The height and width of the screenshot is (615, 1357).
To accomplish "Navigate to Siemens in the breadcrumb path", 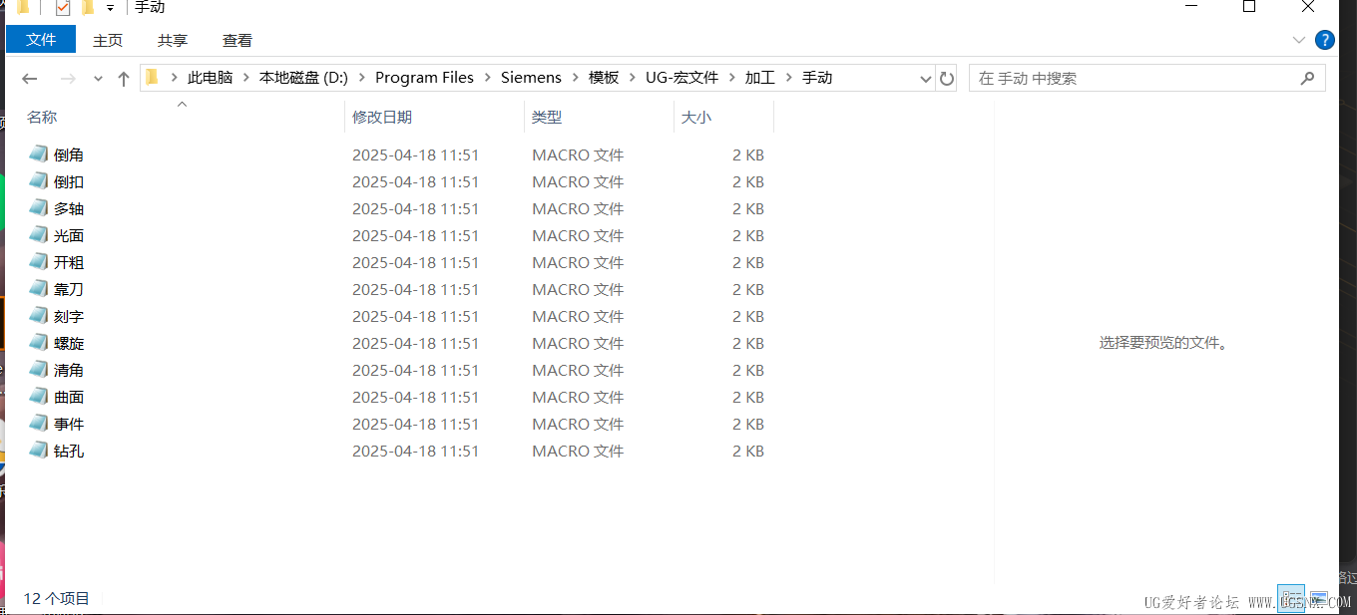I will (x=531, y=77).
